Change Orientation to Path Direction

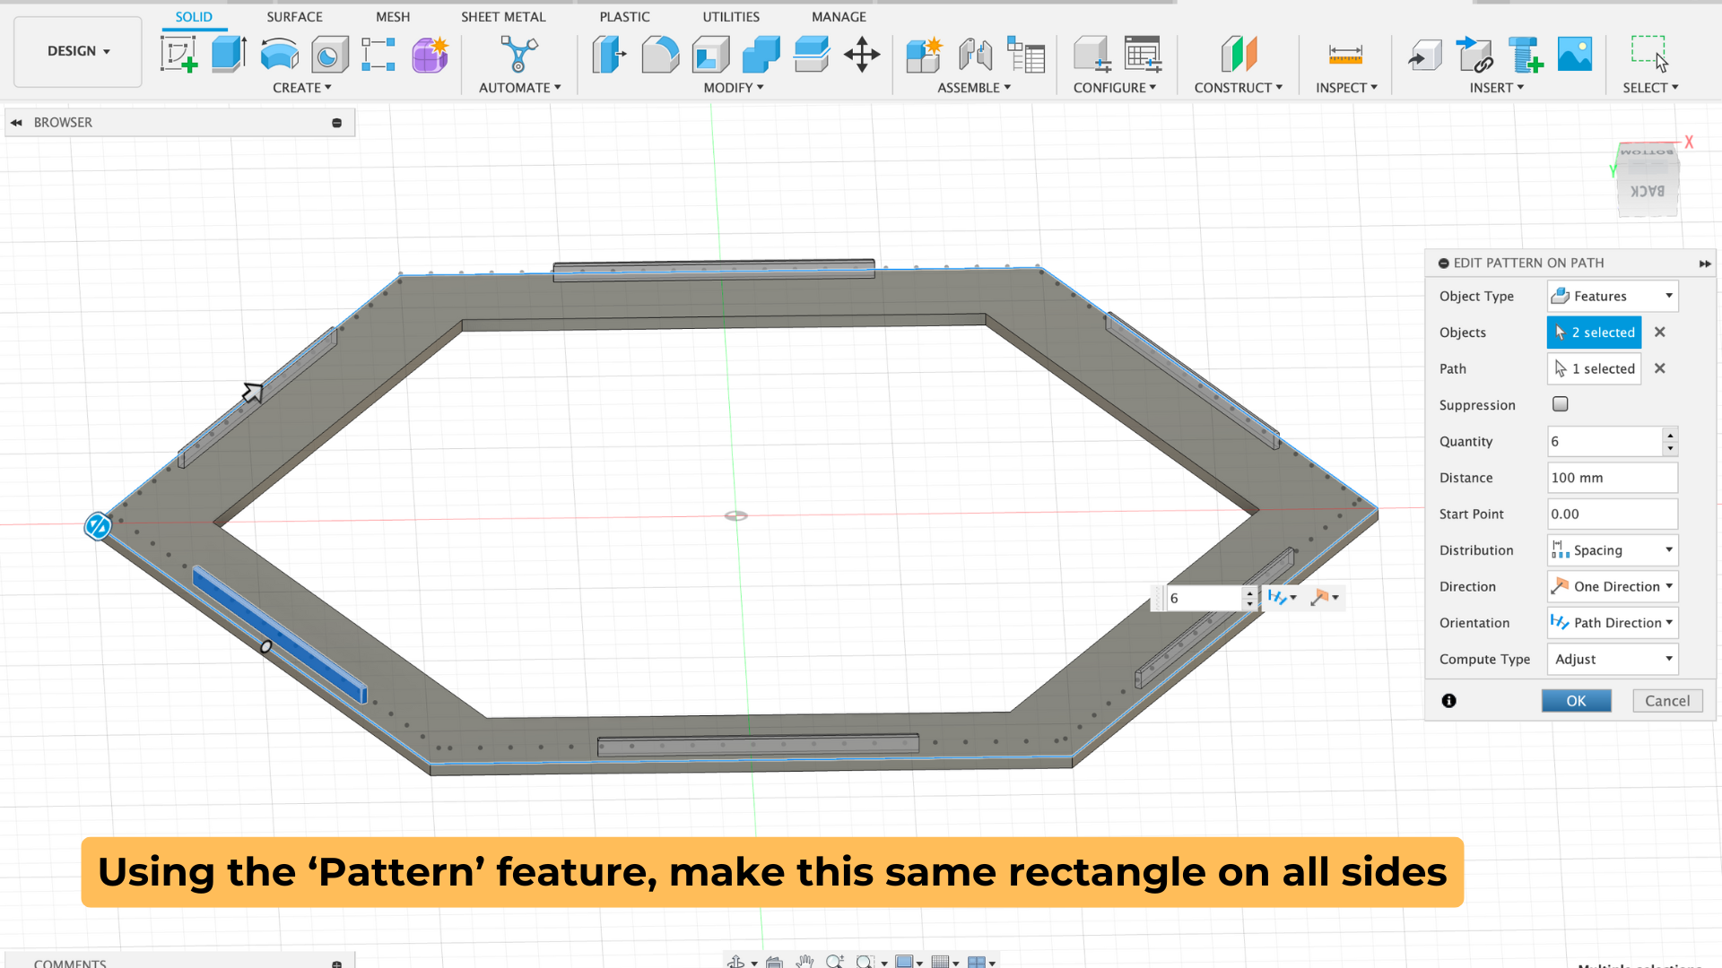(x=1612, y=622)
